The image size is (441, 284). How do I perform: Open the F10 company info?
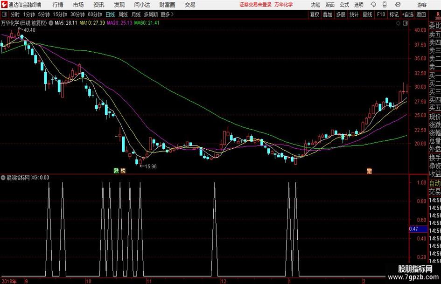pyautogui.click(x=381, y=14)
